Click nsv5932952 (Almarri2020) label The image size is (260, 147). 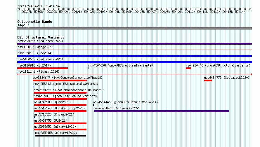[55, 127]
